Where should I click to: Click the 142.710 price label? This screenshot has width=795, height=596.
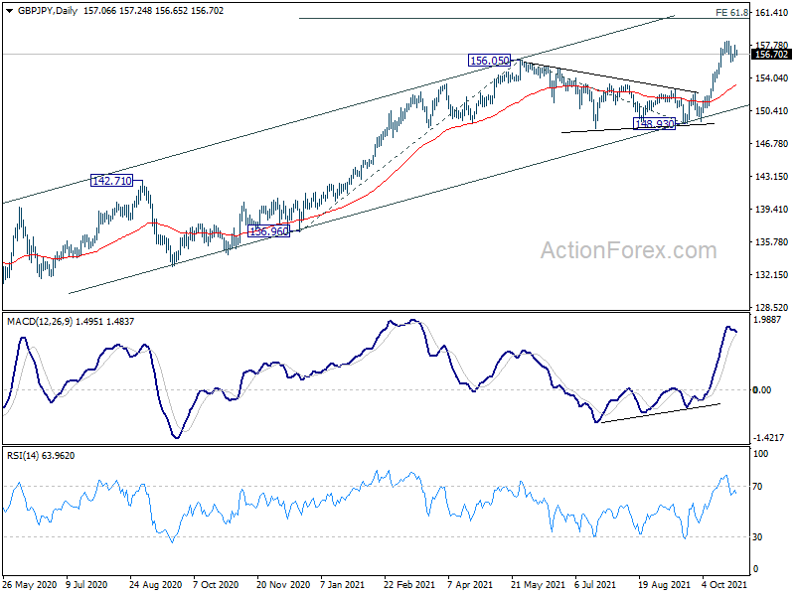[111, 181]
